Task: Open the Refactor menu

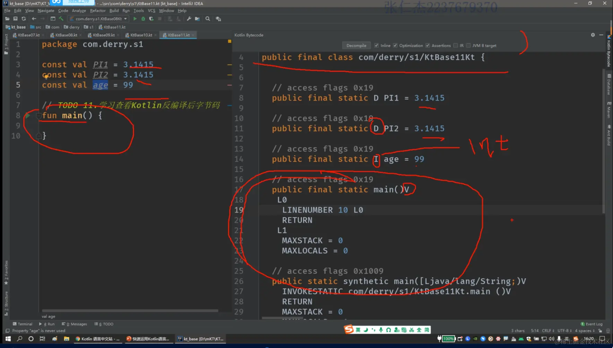Action: (98, 11)
